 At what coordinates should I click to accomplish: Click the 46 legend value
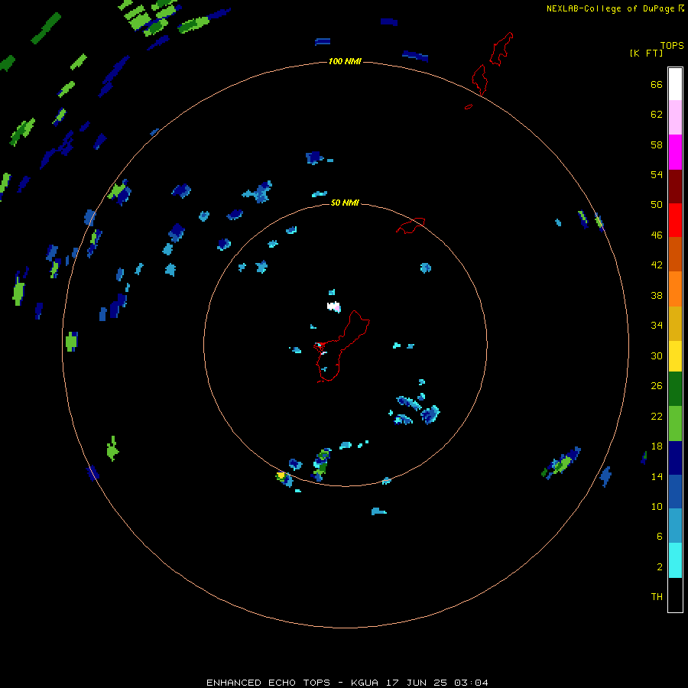pos(657,235)
